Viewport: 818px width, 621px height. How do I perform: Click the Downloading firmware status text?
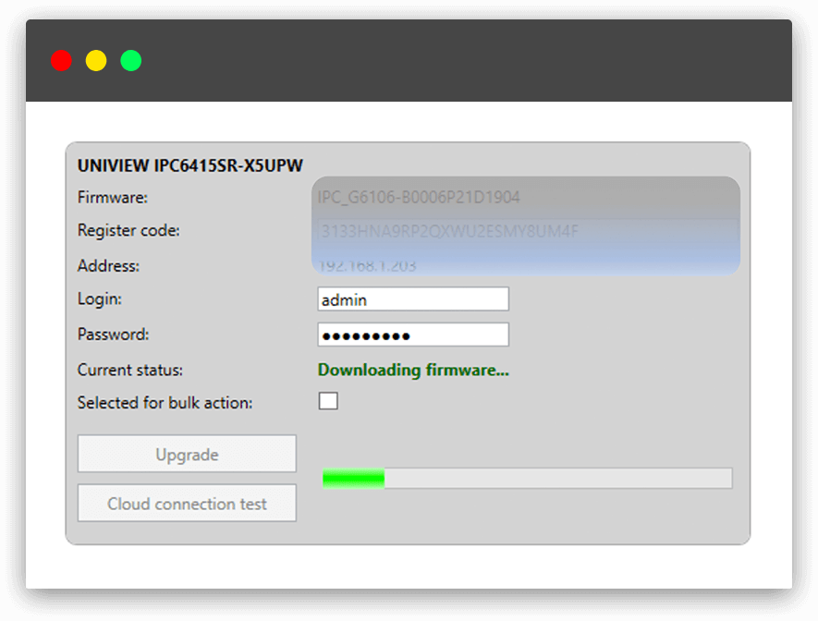coord(413,370)
